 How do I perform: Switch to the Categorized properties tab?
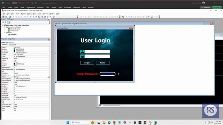point(13,45)
